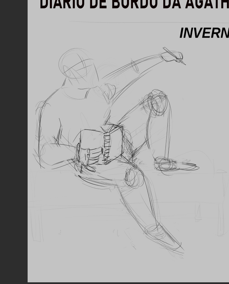This screenshot has width=229, height=284.
Task: Click the dark pasteboard left of canvas
Action: click(13, 142)
